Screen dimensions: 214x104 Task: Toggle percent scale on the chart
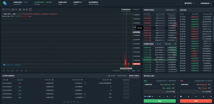[x=124, y=70]
